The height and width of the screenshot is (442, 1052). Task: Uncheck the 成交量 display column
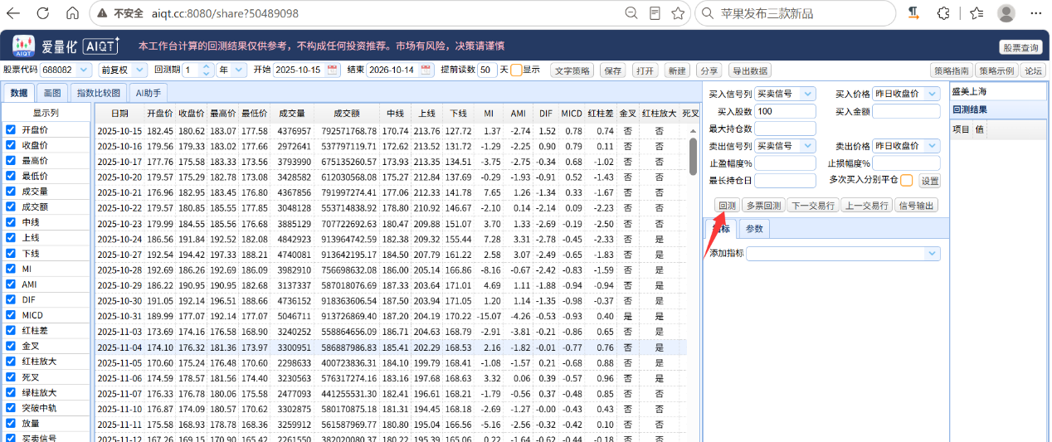pos(11,192)
